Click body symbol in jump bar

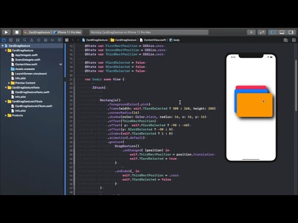(x=174, y=40)
